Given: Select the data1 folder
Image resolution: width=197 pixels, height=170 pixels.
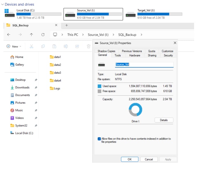Looking at the screenshot, I should click(55, 57).
